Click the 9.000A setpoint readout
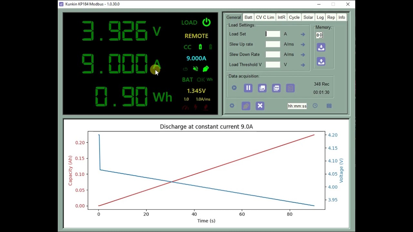The height and width of the screenshot is (232, 413). tap(196, 58)
